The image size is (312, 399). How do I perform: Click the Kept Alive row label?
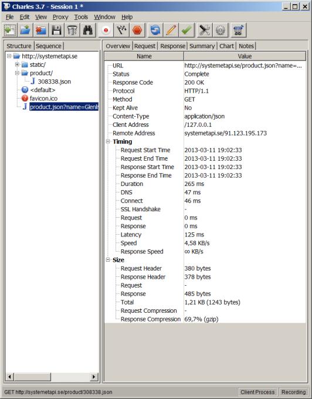click(125, 108)
